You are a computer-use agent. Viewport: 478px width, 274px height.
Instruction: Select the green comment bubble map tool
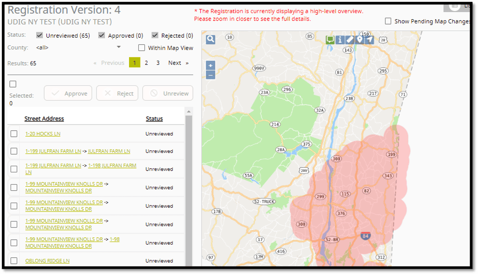(x=330, y=40)
